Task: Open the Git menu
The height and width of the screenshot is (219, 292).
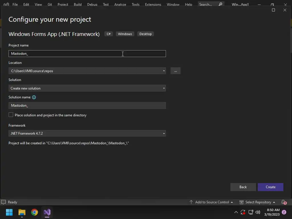Action: (50, 4)
